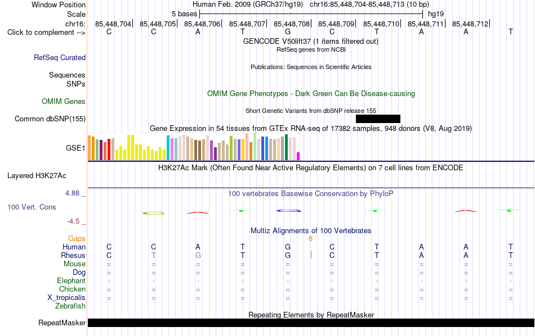Click the Human alignment row label

(x=74, y=247)
